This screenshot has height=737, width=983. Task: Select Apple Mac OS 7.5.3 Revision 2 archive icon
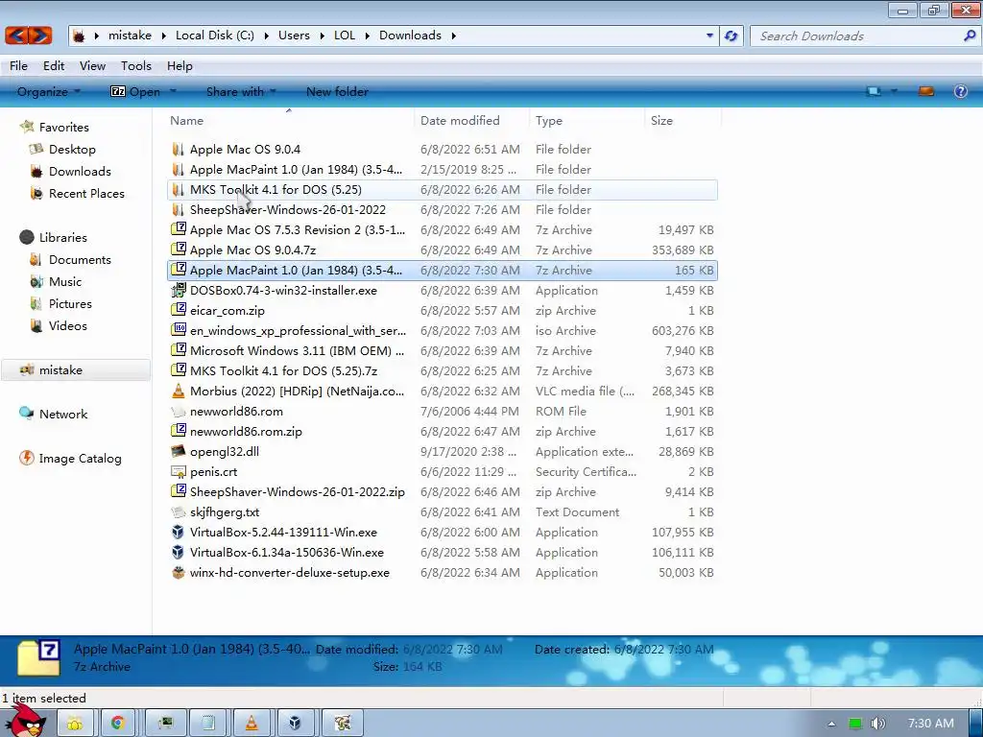point(179,229)
